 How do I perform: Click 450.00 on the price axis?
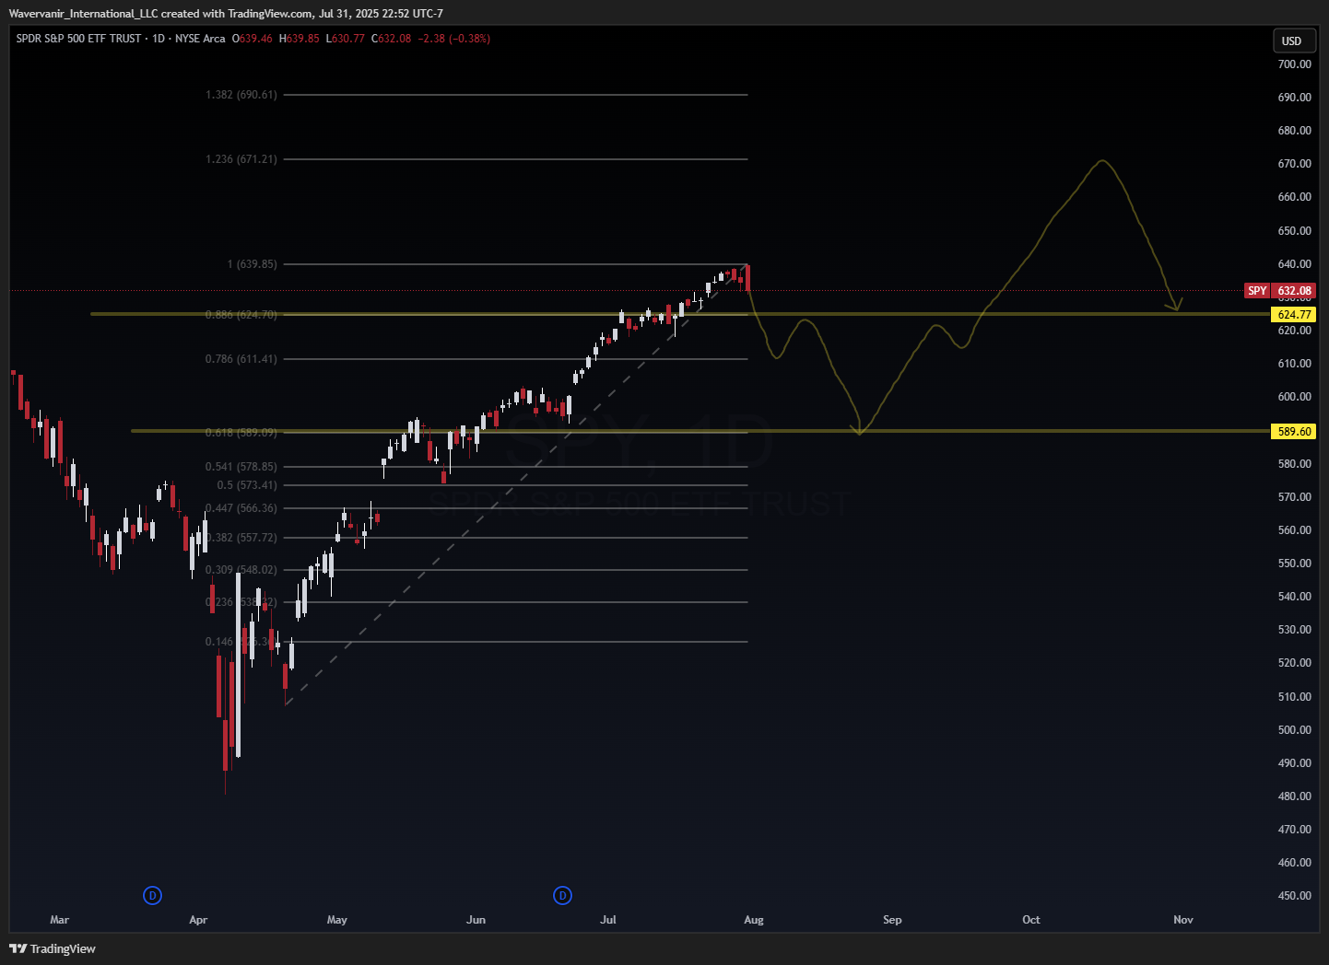click(1294, 896)
